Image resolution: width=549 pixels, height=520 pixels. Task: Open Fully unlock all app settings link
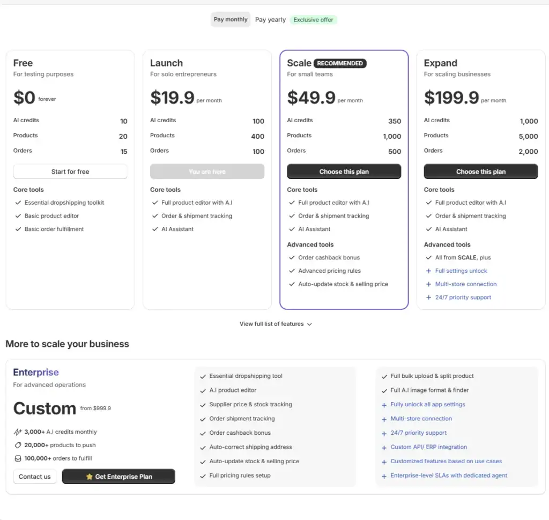tap(427, 404)
